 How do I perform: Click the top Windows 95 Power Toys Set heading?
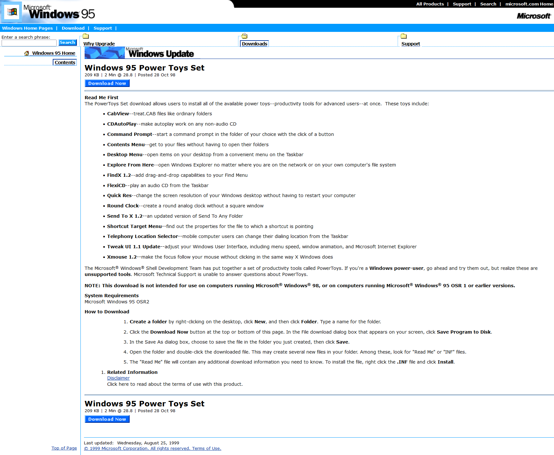tap(144, 68)
